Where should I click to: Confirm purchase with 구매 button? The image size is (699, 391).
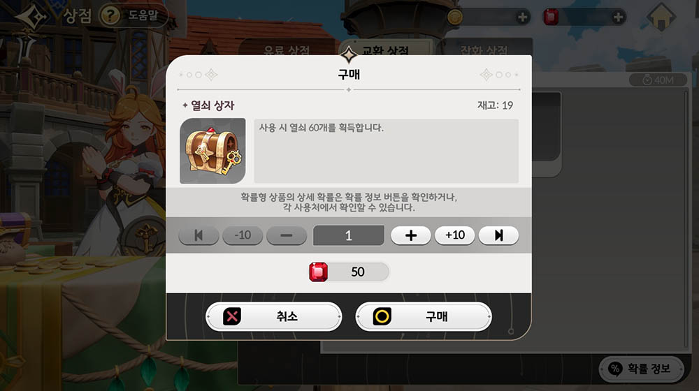pos(424,316)
